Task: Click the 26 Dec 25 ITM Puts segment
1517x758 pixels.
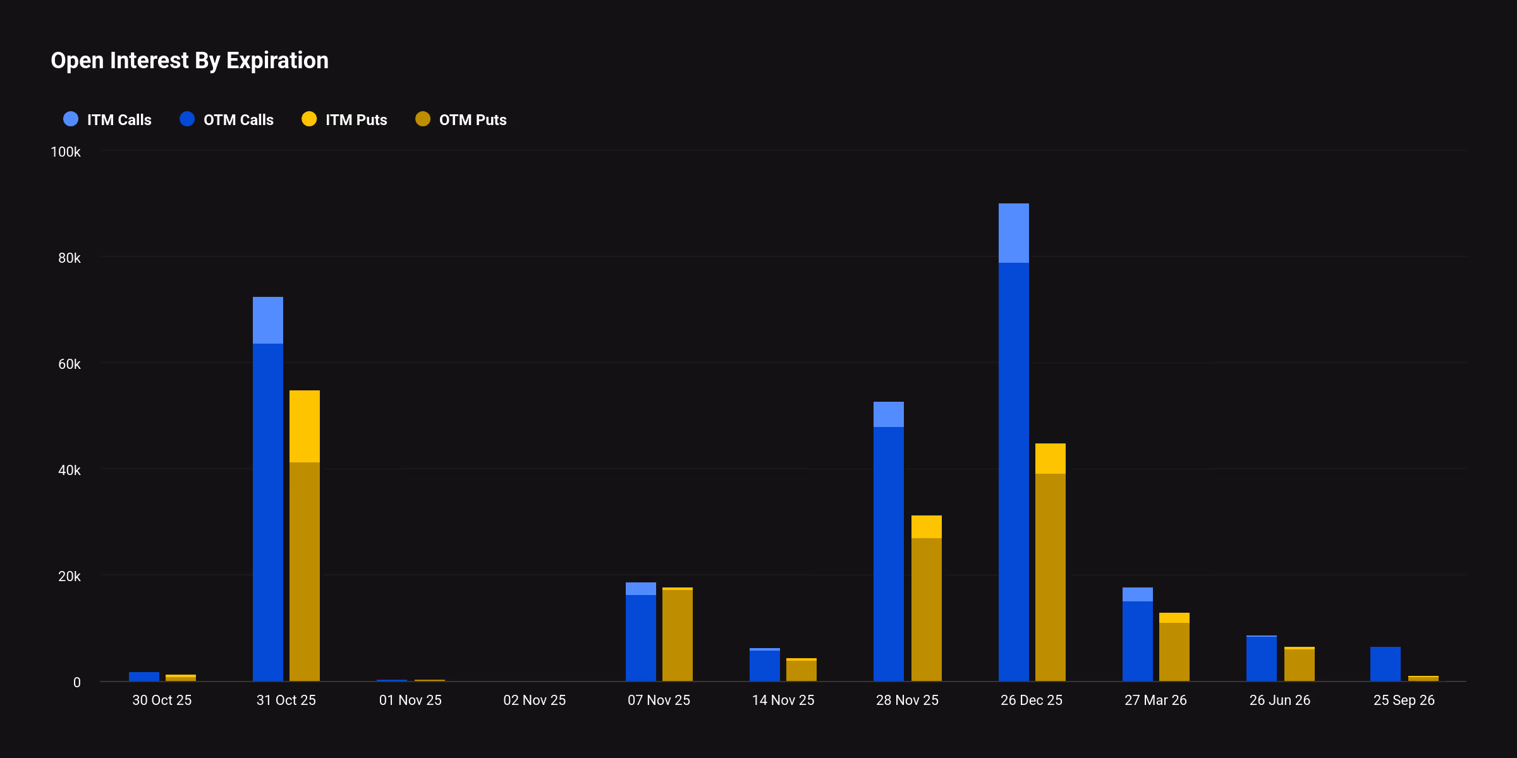Action: pos(1050,459)
